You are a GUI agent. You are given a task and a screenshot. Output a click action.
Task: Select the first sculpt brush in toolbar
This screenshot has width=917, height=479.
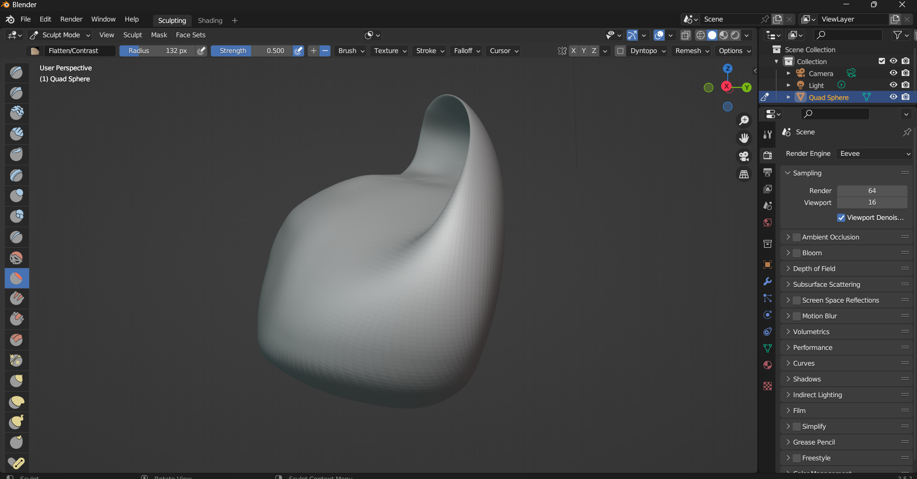pos(17,72)
